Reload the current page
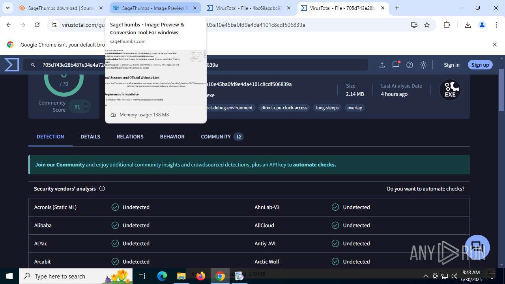 [x=37, y=25]
